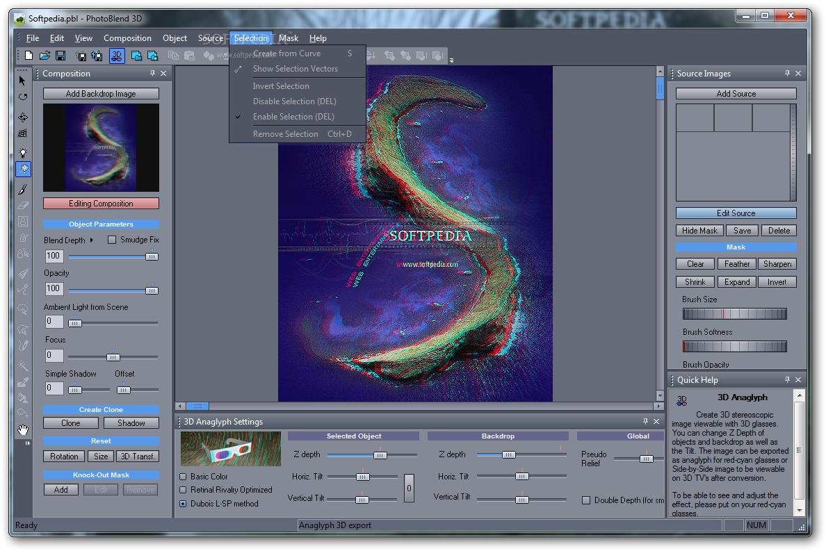Check the Basic Color option
The image size is (826, 551).
click(x=184, y=476)
